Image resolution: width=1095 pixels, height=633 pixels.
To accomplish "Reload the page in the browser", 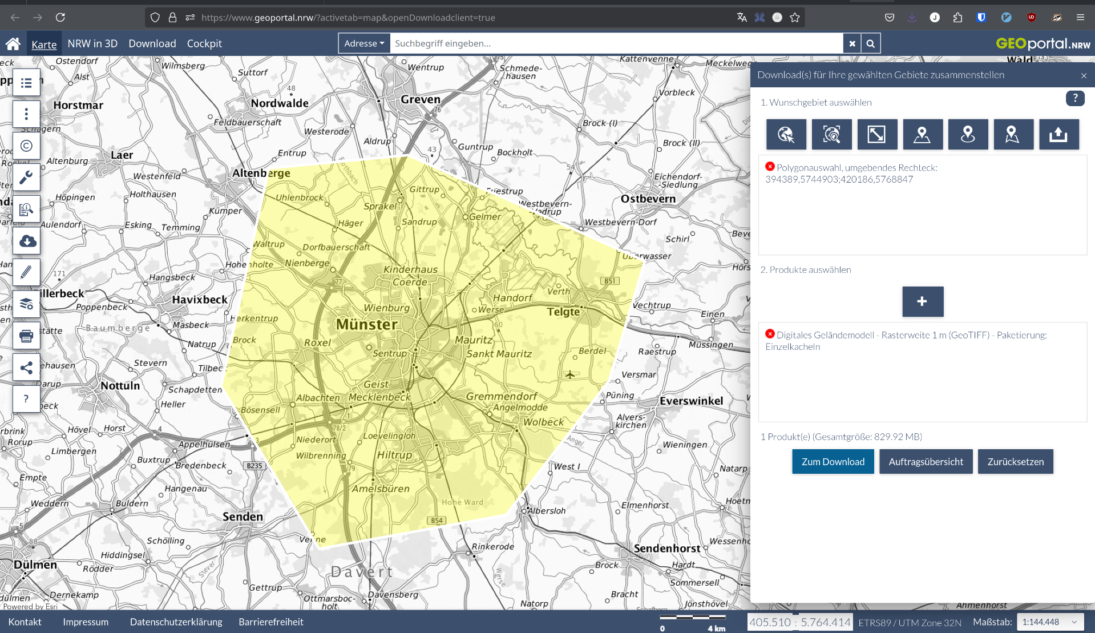I will (60, 17).
